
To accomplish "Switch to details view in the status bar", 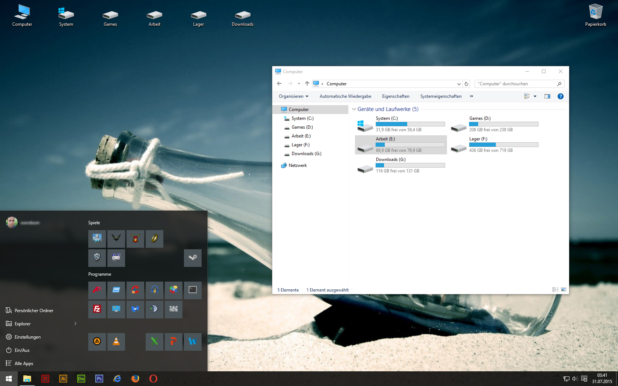I will point(555,290).
